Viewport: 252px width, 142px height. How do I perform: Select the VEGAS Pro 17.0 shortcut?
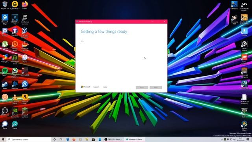point(15,19)
